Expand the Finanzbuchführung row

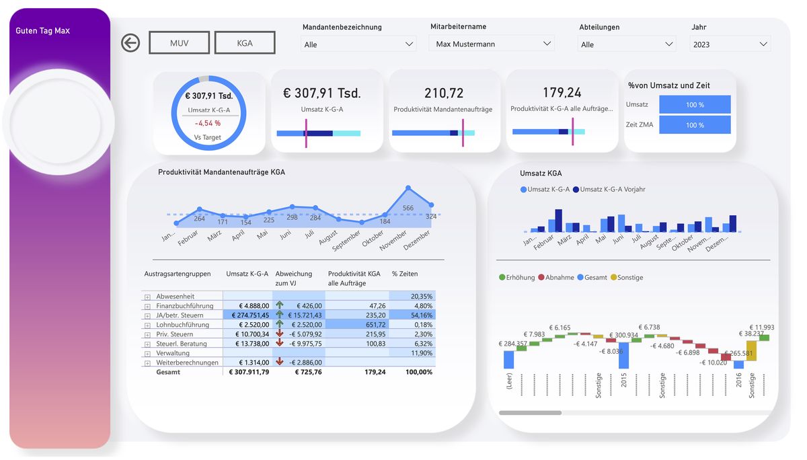point(147,306)
